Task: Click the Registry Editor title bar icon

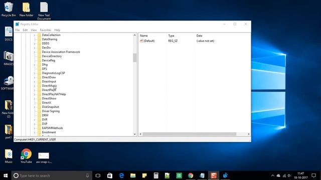Action: pos(17,24)
